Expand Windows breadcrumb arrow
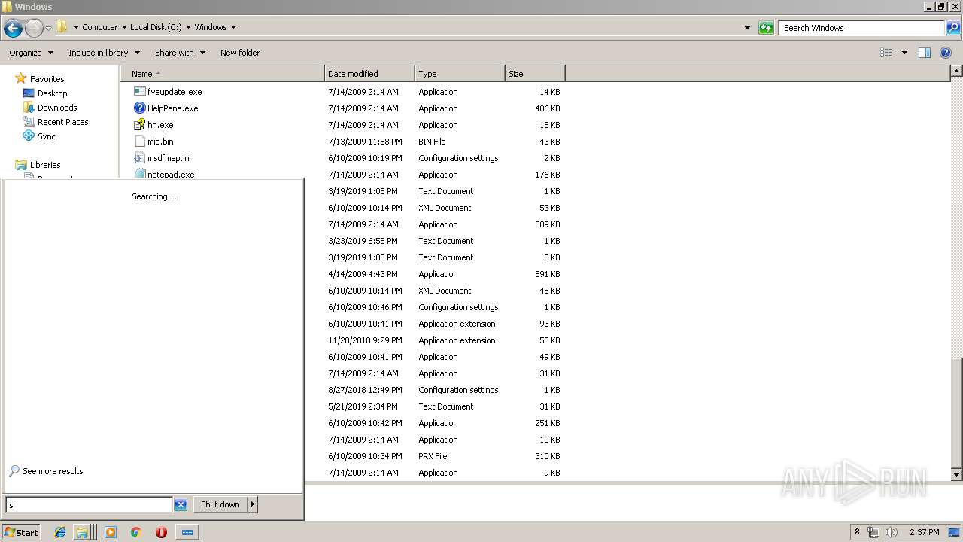This screenshot has height=542, width=963. point(233,27)
